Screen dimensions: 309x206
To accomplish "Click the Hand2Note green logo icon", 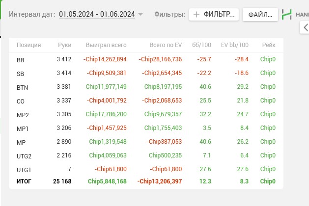I will point(286,15).
